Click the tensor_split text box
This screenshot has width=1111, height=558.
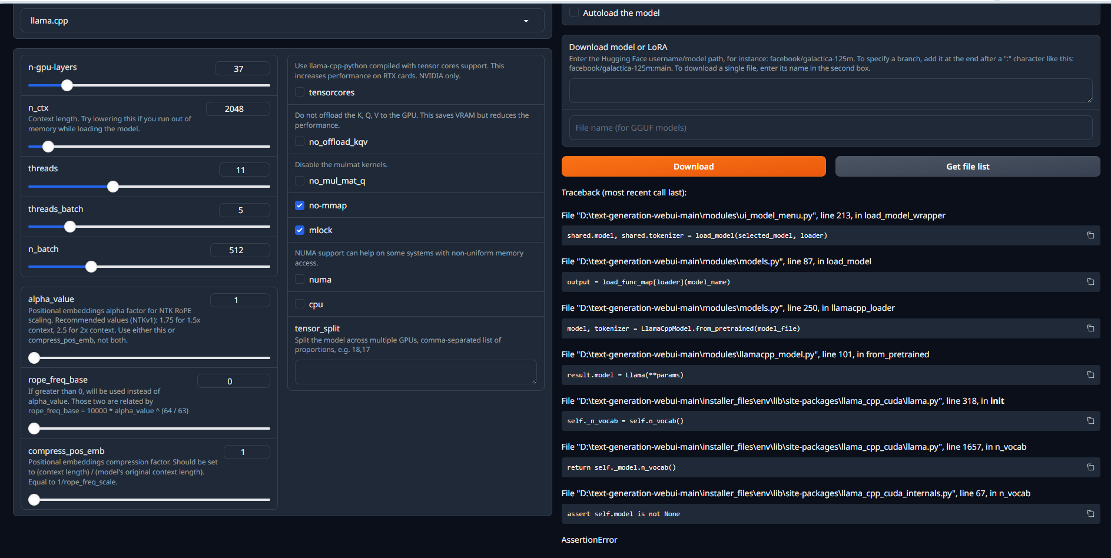click(416, 372)
